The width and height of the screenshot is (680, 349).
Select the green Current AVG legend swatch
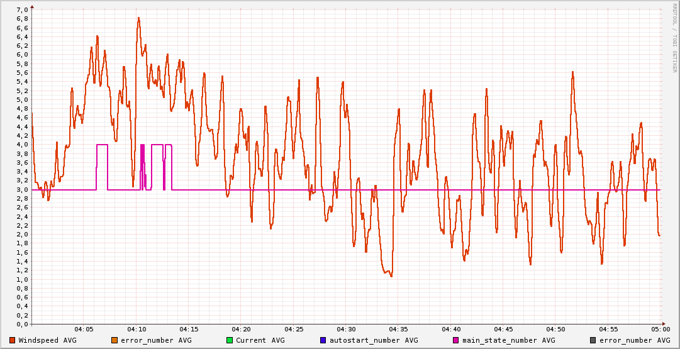click(x=230, y=340)
